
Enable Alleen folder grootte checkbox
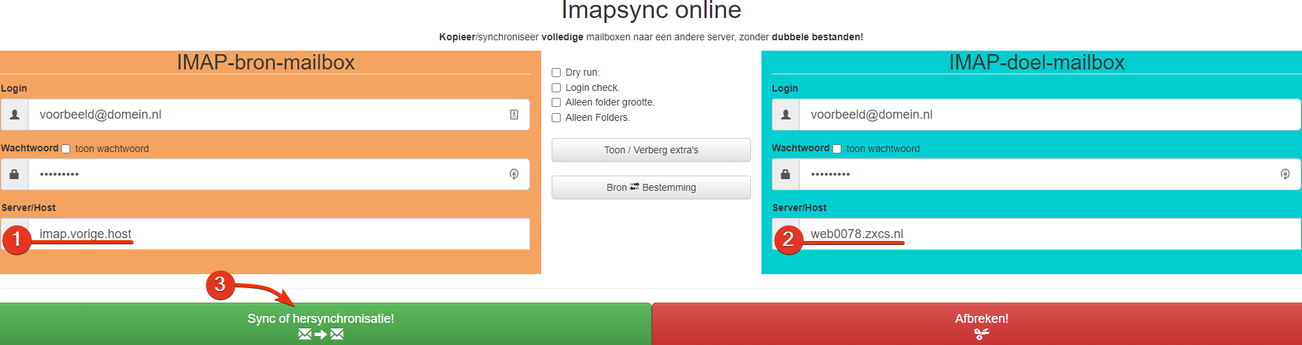[557, 103]
